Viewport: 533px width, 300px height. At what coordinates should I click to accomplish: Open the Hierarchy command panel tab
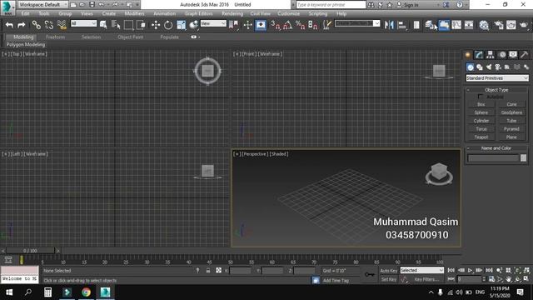click(491, 54)
